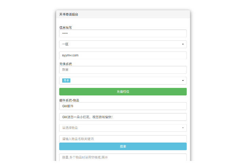Open the 一区 server dropdown
Viewport: 248px width, 164px height.
click(x=123, y=44)
